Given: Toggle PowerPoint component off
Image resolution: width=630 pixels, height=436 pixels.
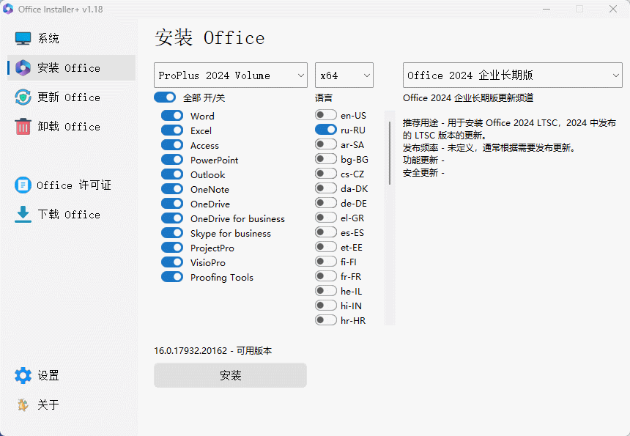Looking at the screenshot, I should pos(172,160).
